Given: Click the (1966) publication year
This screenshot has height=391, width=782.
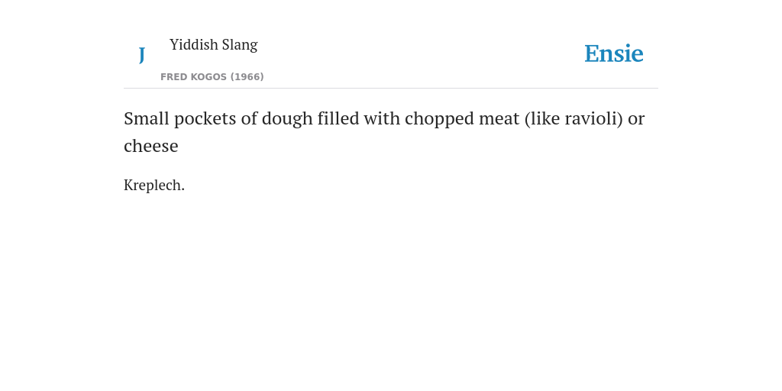Looking at the screenshot, I should click(247, 77).
